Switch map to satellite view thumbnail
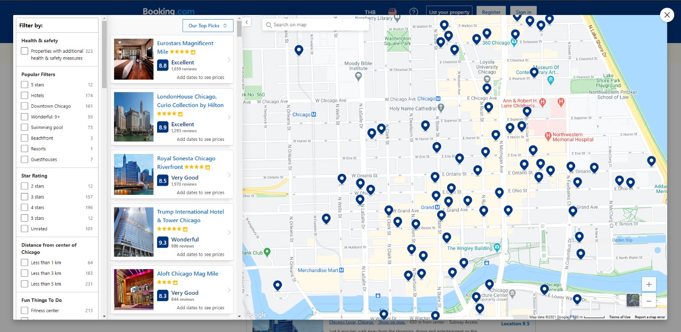The width and height of the screenshot is (681, 332). pyautogui.click(x=633, y=300)
